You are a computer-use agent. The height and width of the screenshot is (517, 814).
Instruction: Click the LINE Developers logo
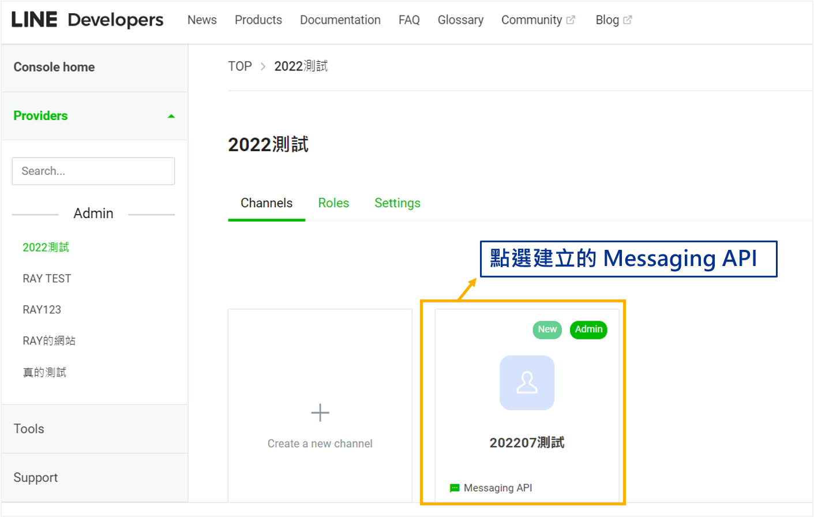[x=87, y=19]
